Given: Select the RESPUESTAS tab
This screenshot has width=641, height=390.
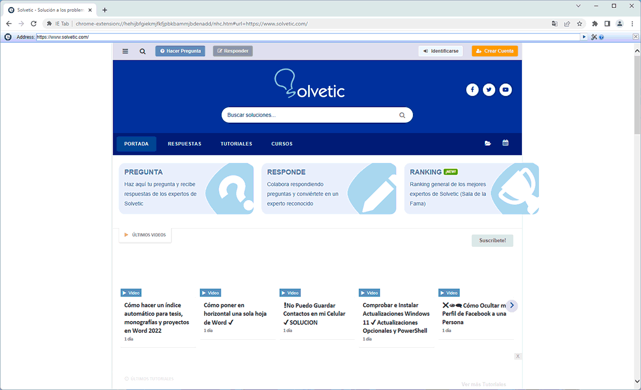Looking at the screenshot, I should 184,144.
